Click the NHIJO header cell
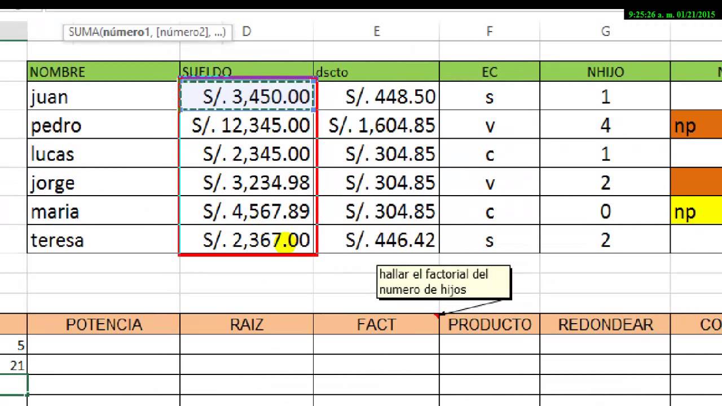This screenshot has height=406, width=722. pos(605,72)
